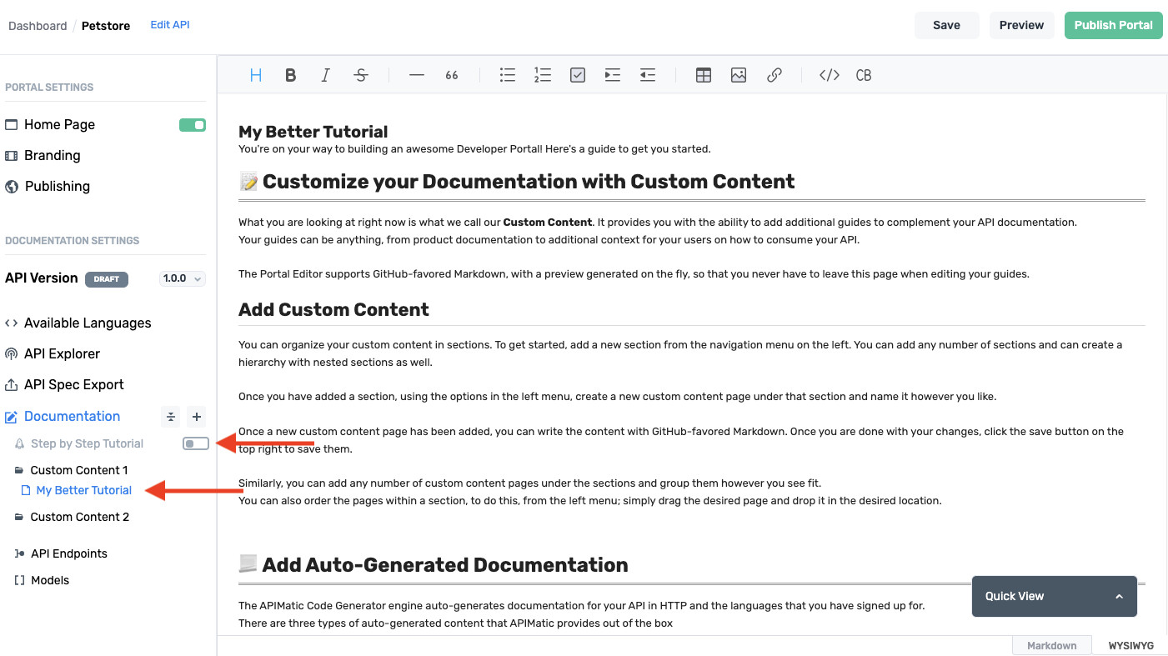
Task: Open Publishing settings
Action: pyautogui.click(x=57, y=186)
